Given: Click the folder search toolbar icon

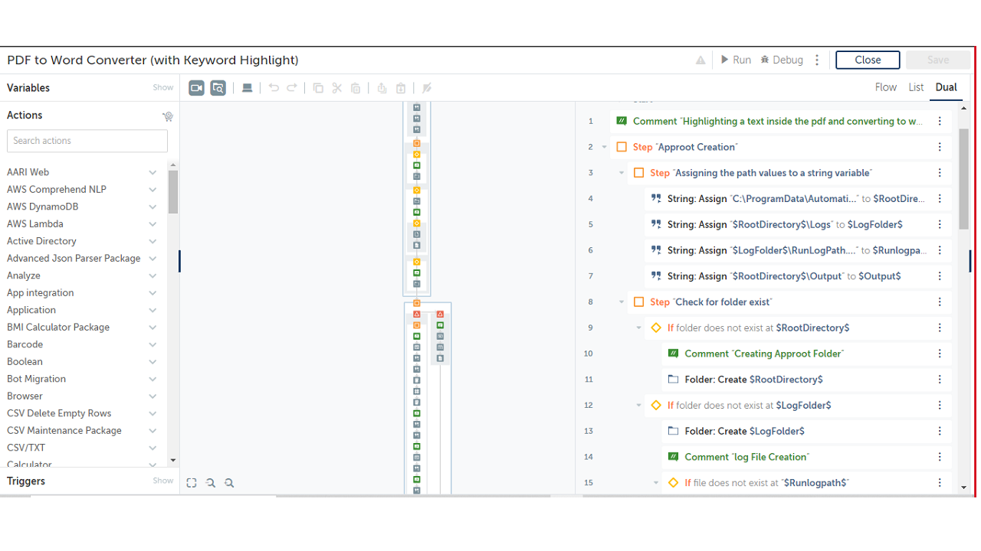Looking at the screenshot, I should click(x=218, y=88).
